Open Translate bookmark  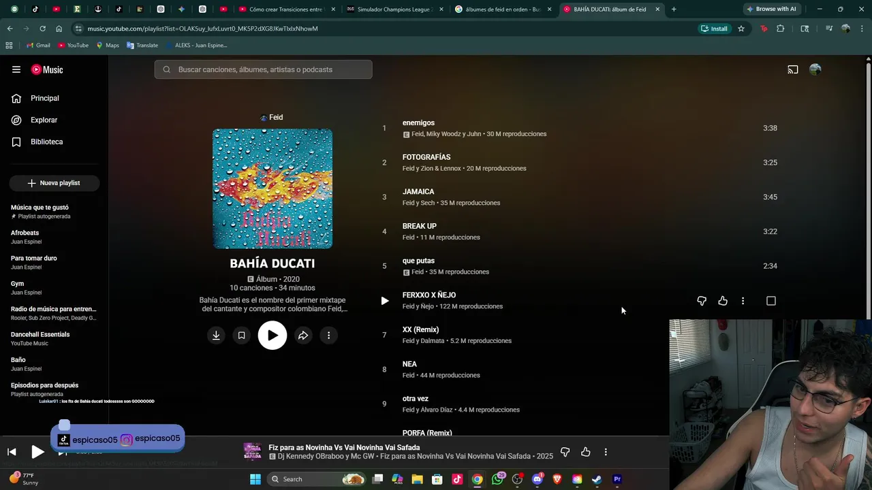[142, 45]
